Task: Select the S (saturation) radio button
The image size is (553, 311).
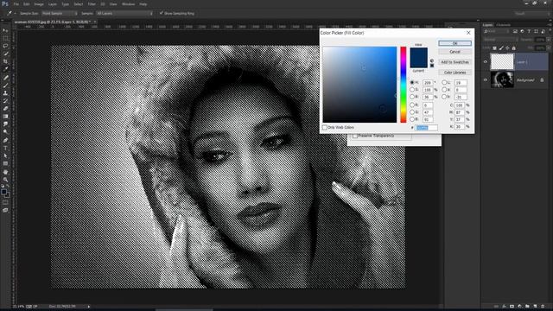Action: pyautogui.click(x=412, y=90)
